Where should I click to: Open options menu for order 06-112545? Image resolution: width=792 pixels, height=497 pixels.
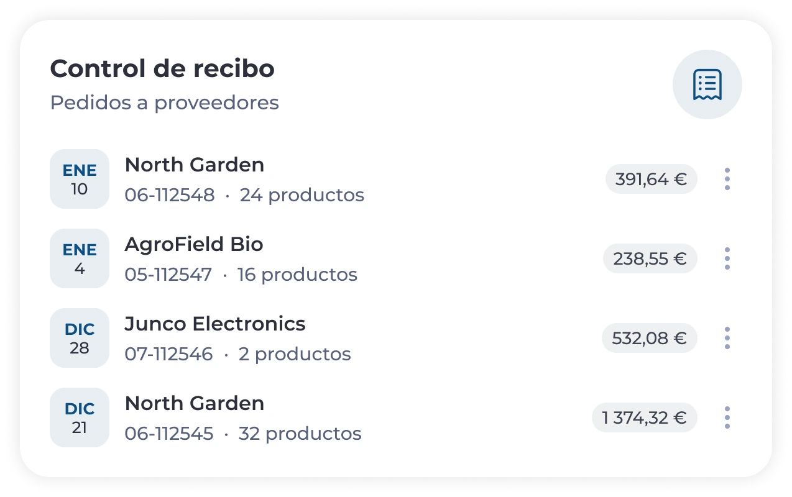pyautogui.click(x=727, y=417)
